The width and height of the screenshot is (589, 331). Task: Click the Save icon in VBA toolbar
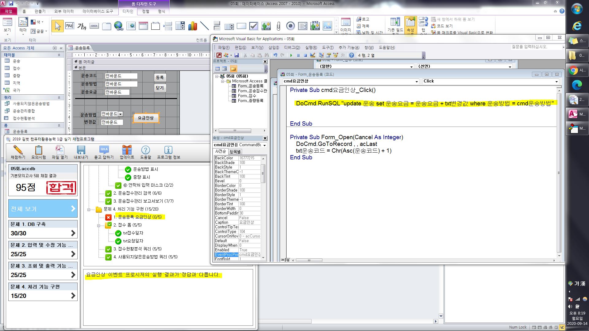[237, 55]
